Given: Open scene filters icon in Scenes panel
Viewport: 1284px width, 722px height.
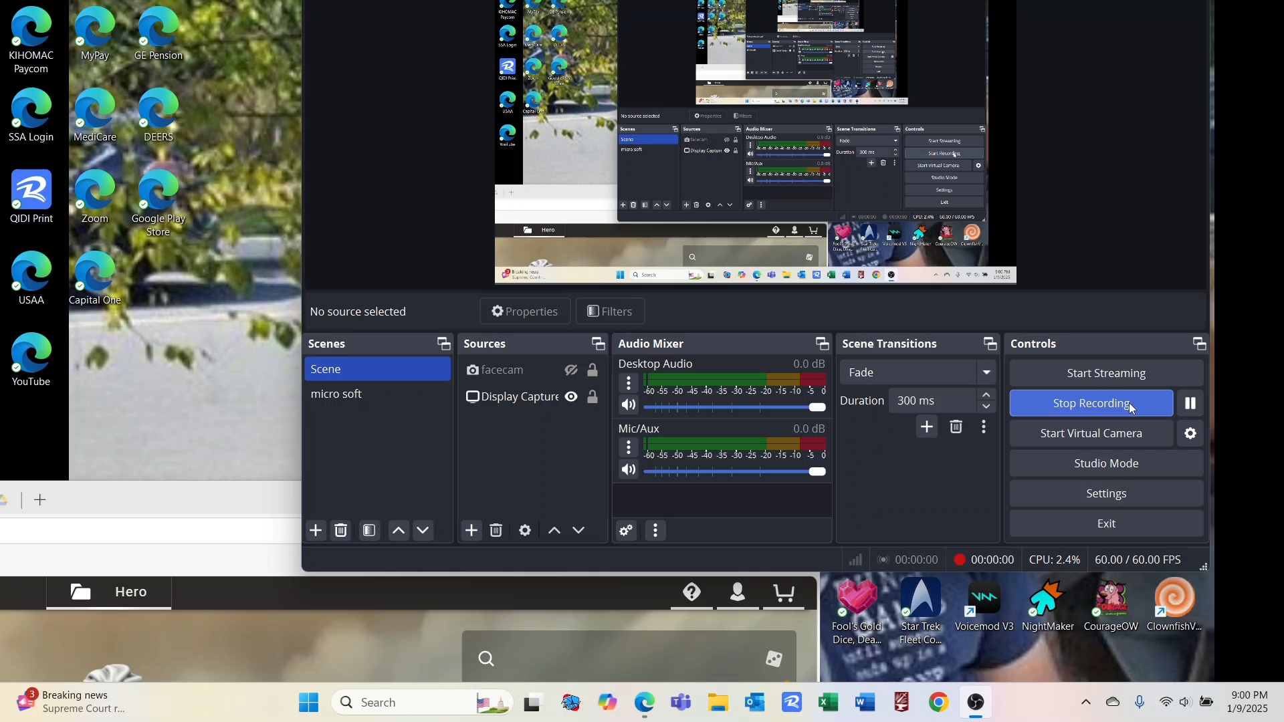Looking at the screenshot, I should 369,531.
